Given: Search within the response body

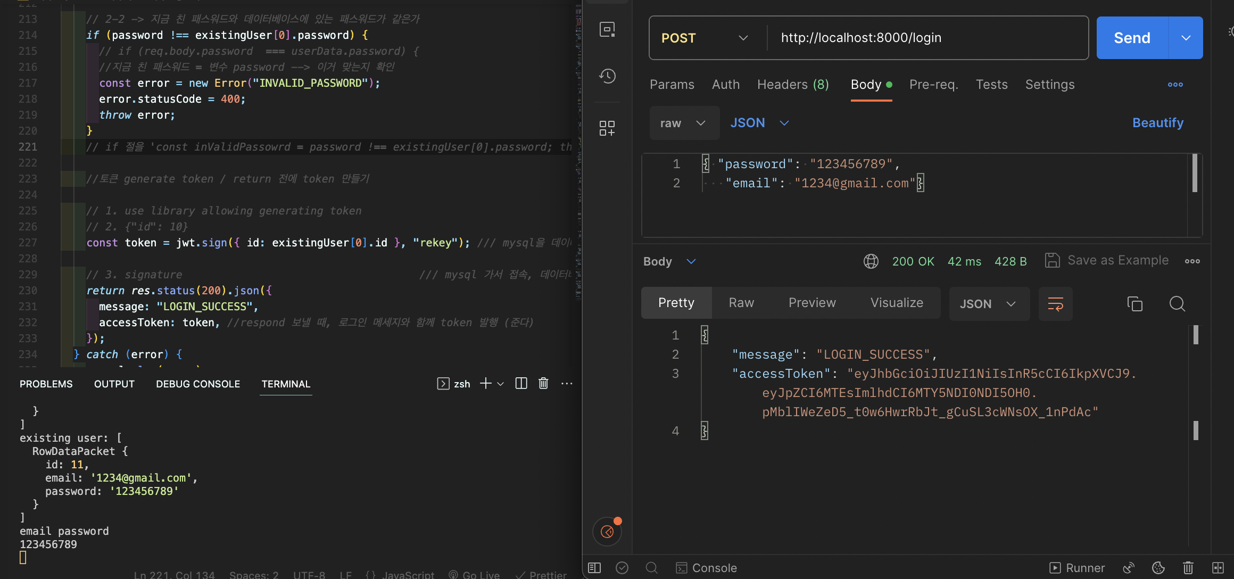Looking at the screenshot, I should [x=1177, y=304].
